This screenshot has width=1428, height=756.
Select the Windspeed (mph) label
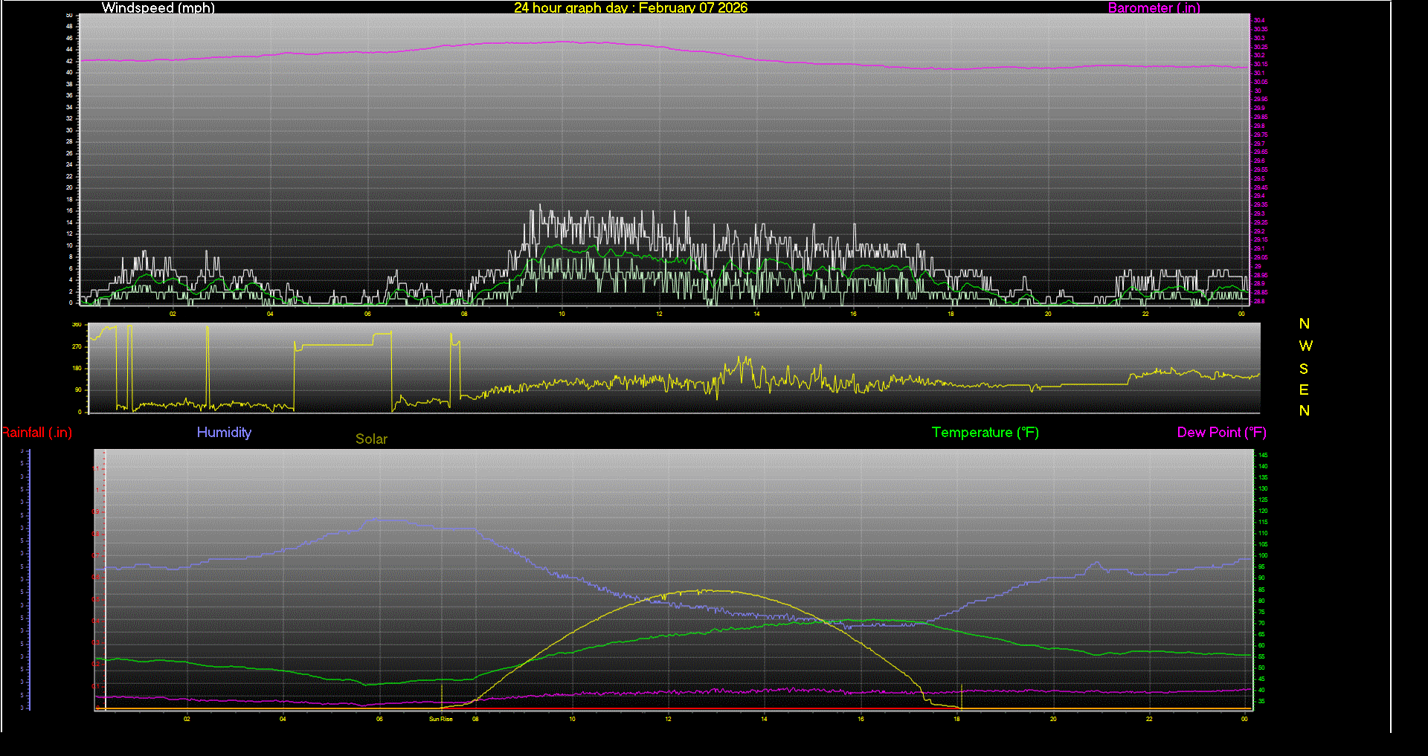tap(158, 8)
